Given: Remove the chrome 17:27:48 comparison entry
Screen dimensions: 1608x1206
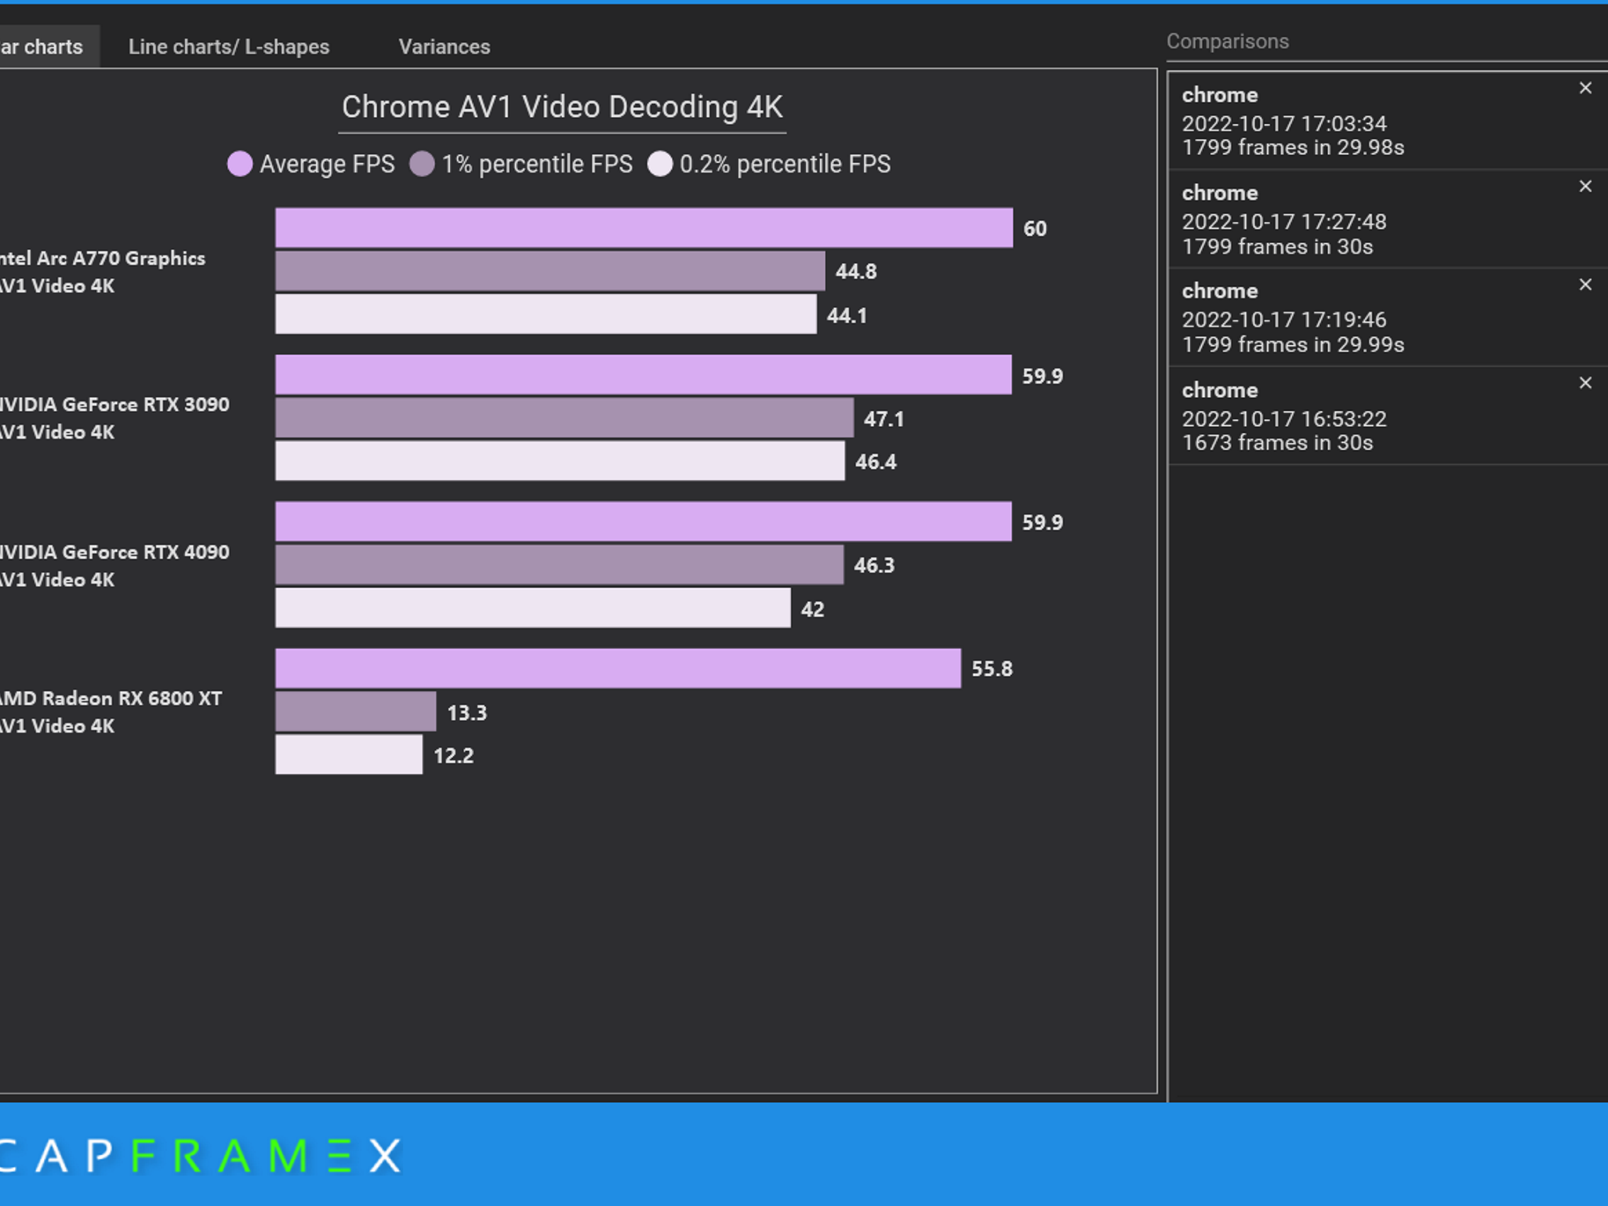Looking at the screenshot, I should click(1585, 187).
